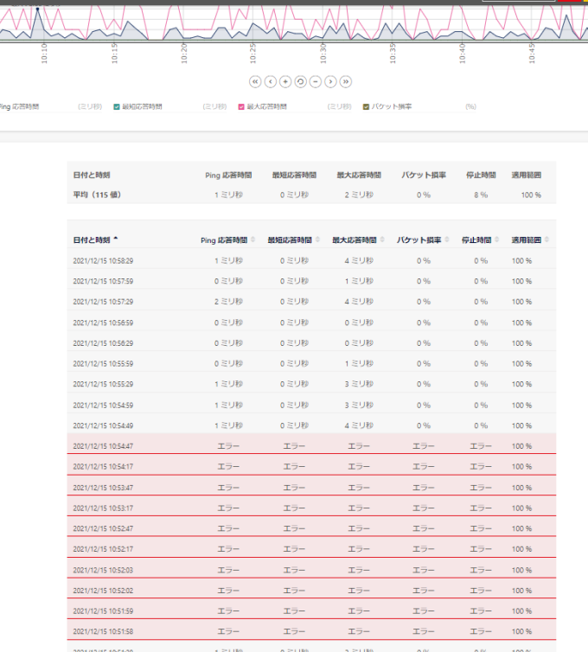Zoom out graph with minus button
Image resolution: width=588 pixels, height=652 pixels.
(316, 82)
